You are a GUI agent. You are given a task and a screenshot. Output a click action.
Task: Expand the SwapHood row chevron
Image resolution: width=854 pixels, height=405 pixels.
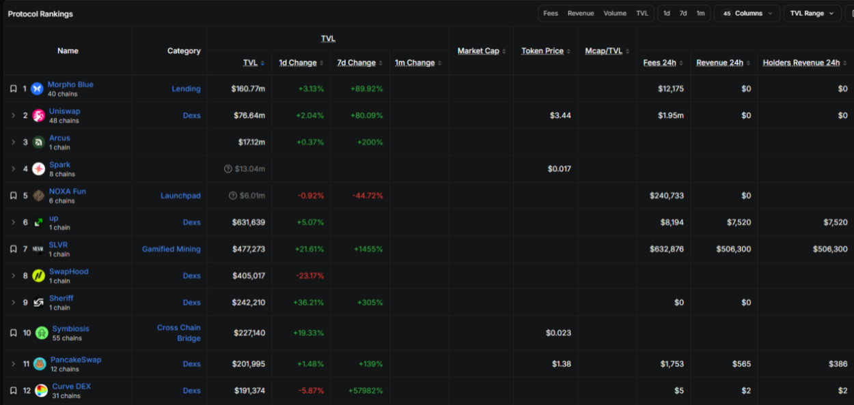click(x=13, y=275)
